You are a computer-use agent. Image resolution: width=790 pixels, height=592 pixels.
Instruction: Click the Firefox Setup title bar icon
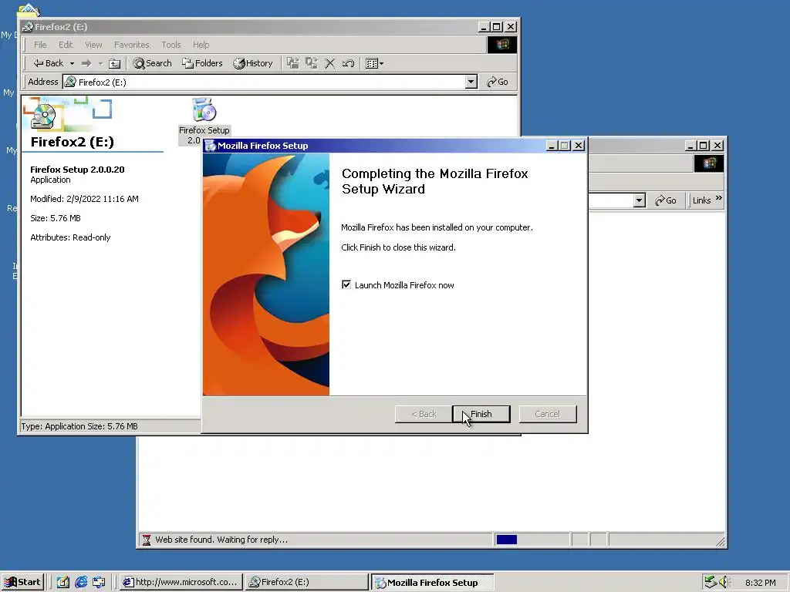[211, 146]
